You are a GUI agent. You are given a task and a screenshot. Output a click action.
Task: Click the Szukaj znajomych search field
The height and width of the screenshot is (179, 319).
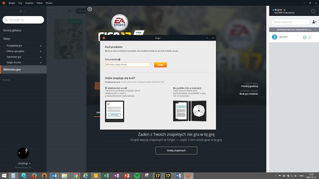click(x=291, y=22)
